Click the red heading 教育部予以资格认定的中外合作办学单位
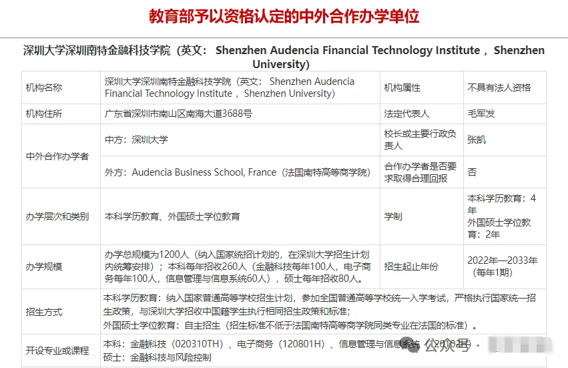This screenshot has width=568, height=368. point(284,16)
